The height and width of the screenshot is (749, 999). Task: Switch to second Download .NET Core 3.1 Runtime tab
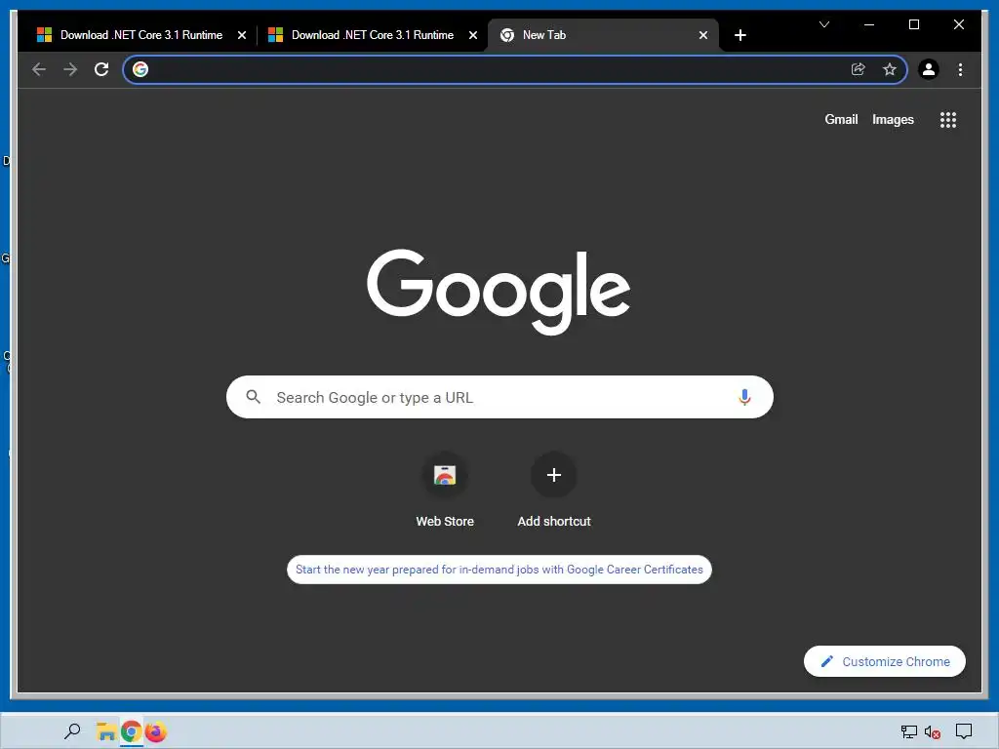[372, 35]
